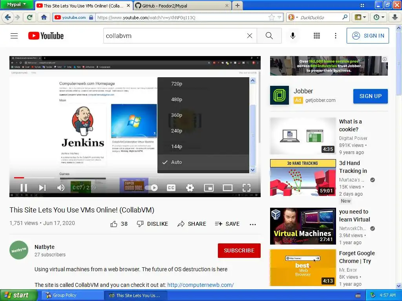
Task: Toggle the autoplay switch in player
Action: tap(151, 188)
